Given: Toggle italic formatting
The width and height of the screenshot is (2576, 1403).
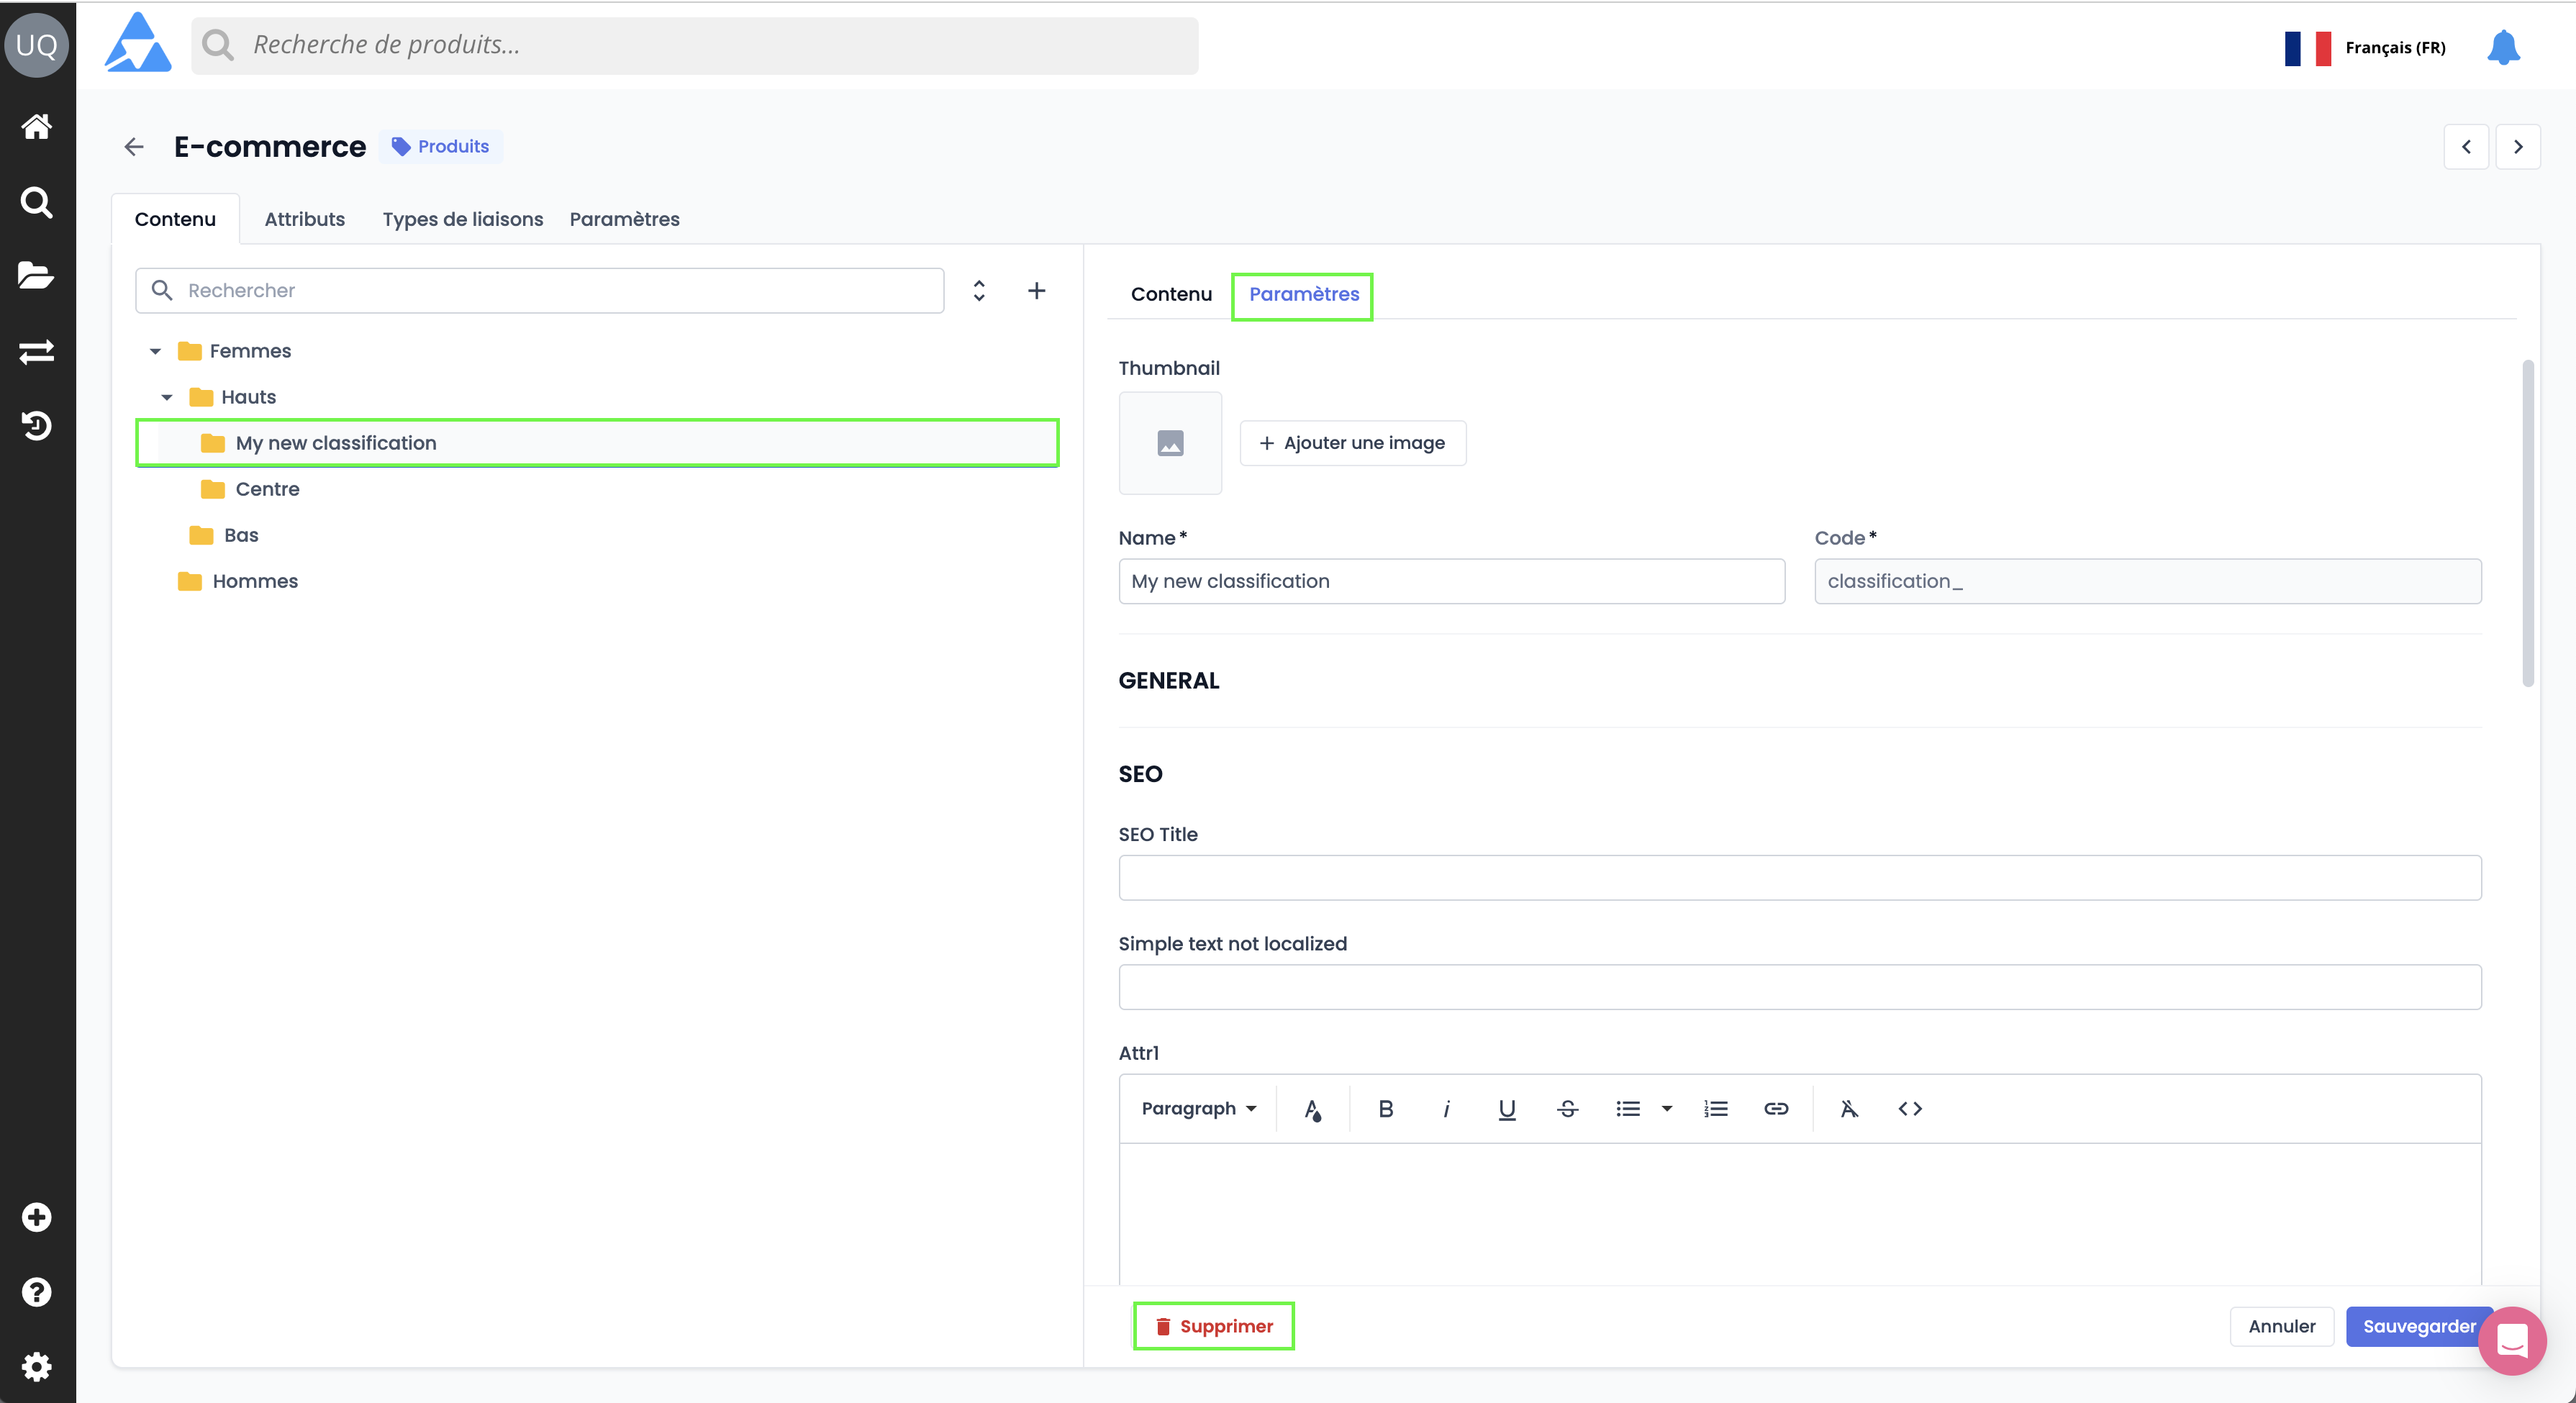Looking at the screenshot, I should click(x=1446, y=1109).
